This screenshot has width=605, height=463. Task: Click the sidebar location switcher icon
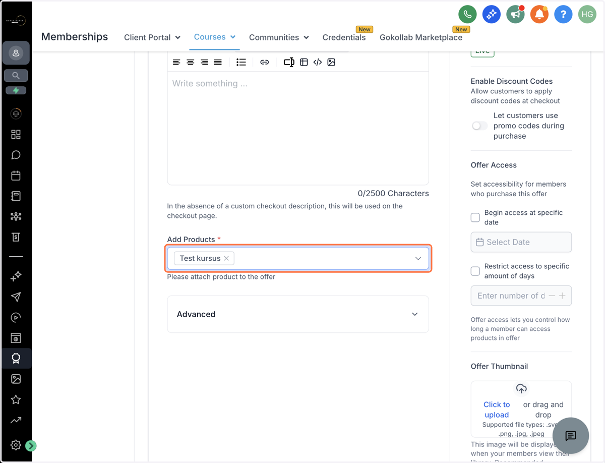tap(16, 53)
